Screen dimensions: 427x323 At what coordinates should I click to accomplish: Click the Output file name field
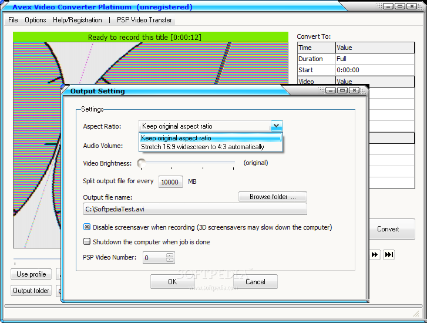click(195, 209)
